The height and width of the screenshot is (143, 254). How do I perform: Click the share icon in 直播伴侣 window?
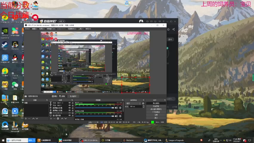[173, 29]
